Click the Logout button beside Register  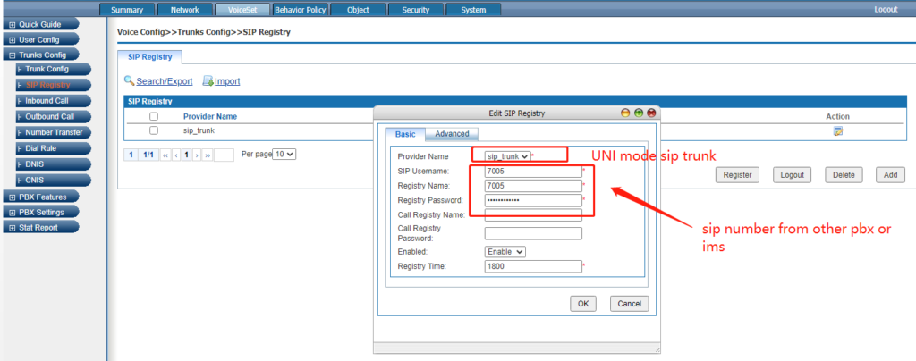pyautogui.click(x=793, y=174)
